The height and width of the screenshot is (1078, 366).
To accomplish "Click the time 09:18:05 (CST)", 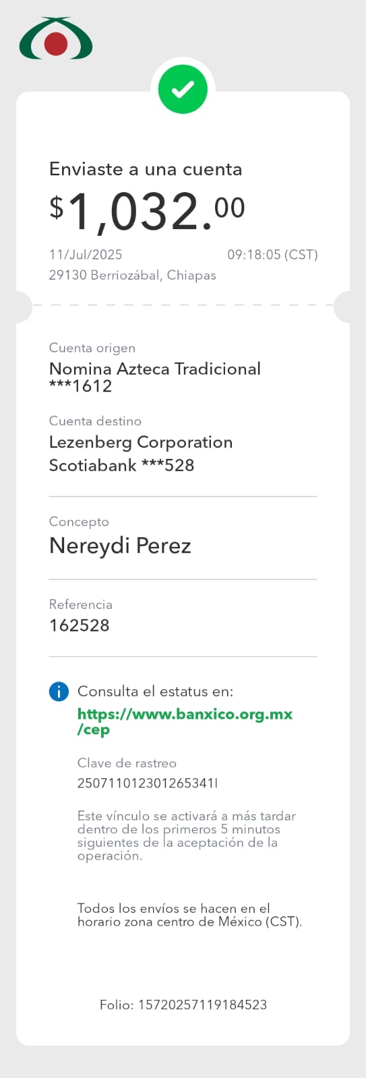I will tap(272, 255).
